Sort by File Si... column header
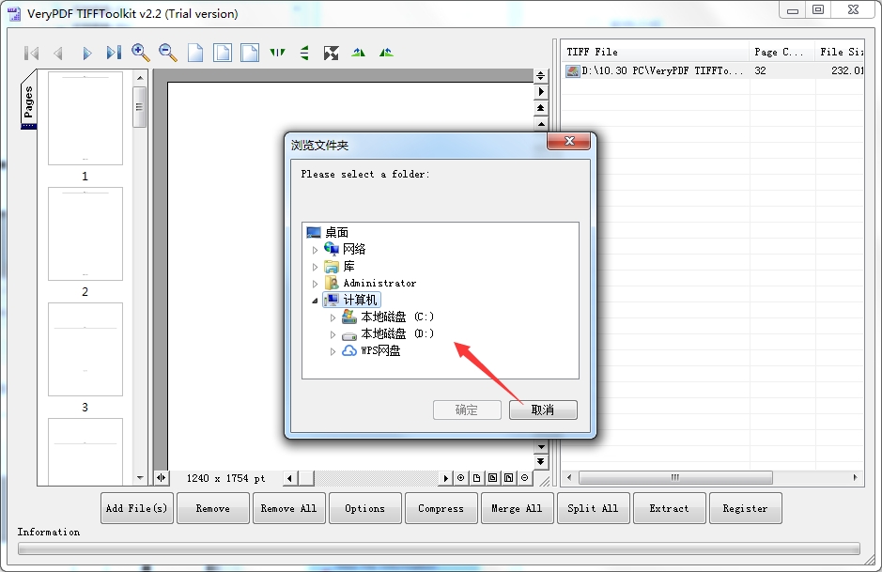The width and height of the screenshot is (882, 572). pos(840,52)
